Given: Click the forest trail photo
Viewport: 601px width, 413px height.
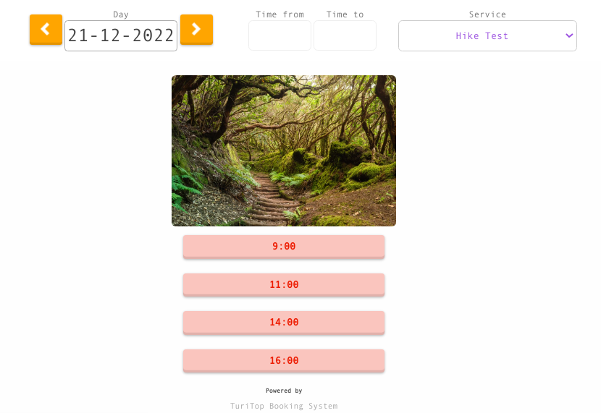Looking at the screenshot, I should click(284, 151).
